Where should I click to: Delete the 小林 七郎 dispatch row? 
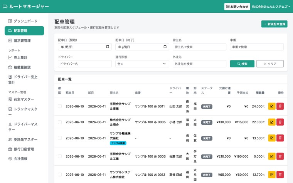(x=280, y=122)
